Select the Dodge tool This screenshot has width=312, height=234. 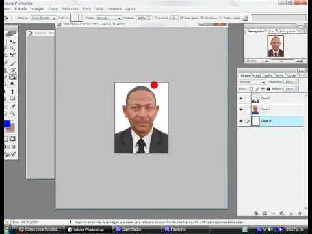pyautogui.click(x=13, y=84)
